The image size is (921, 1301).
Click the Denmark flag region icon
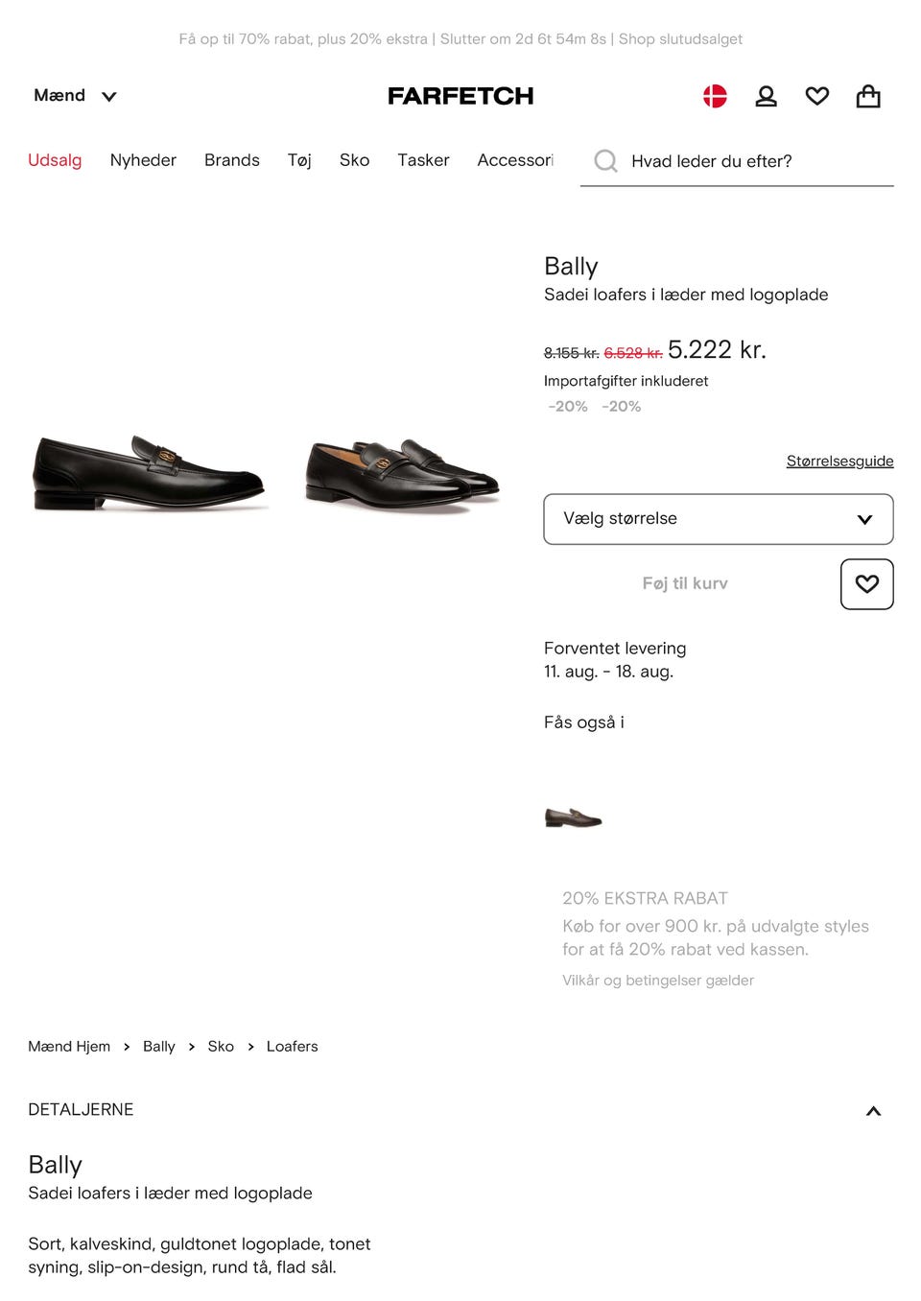point(715,96)
